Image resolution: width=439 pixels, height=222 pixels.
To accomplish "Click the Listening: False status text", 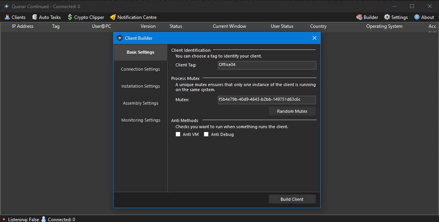I will (24, 219).
